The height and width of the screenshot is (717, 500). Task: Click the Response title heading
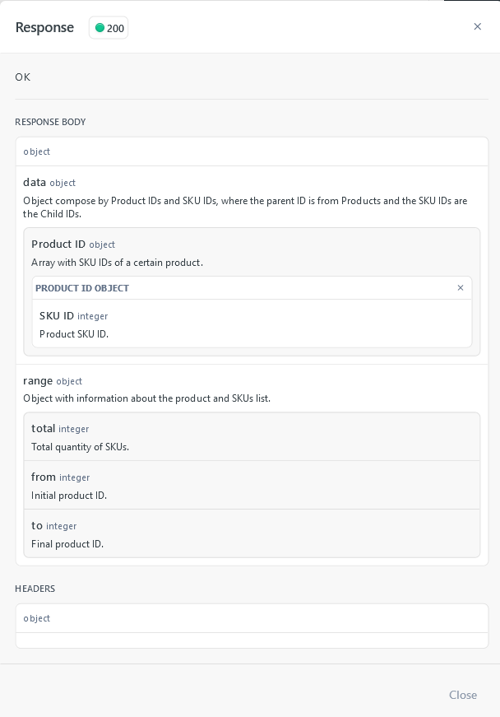(44, 27)
